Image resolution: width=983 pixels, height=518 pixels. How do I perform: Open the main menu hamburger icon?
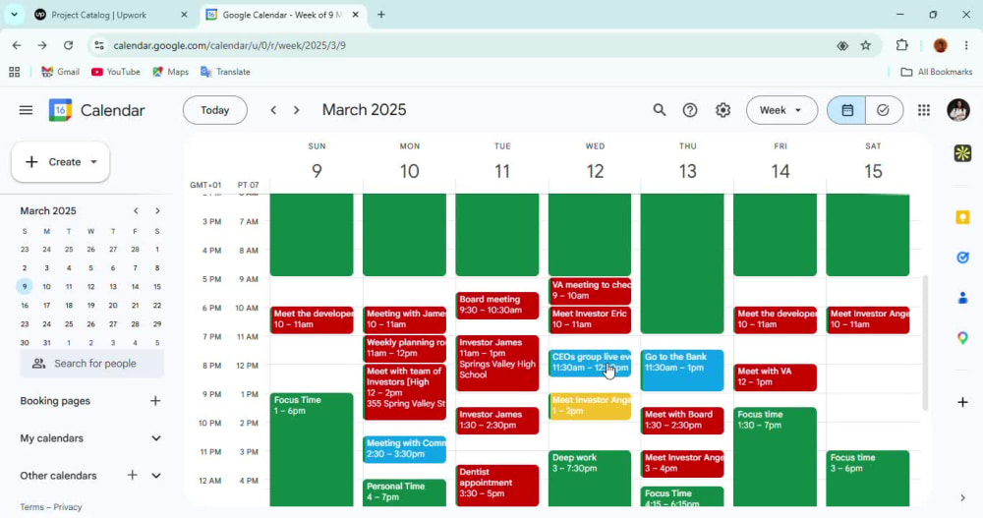[x=26, y=110]
